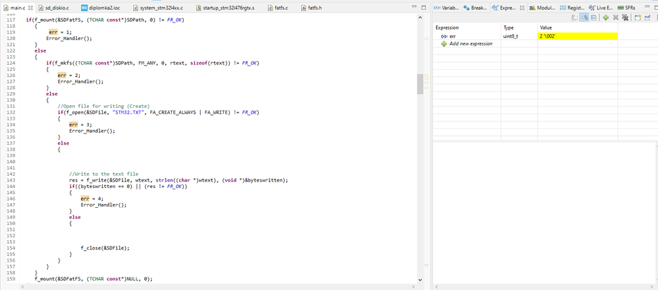
Task: Open the Variables view tab
Action: tap(447, 8)
